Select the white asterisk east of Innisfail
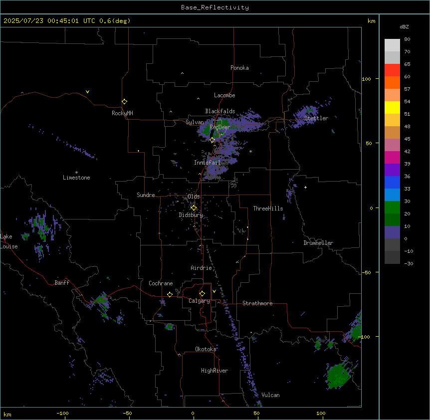The width and height of the screenshot is (430, 420). [x=250, y=151]
